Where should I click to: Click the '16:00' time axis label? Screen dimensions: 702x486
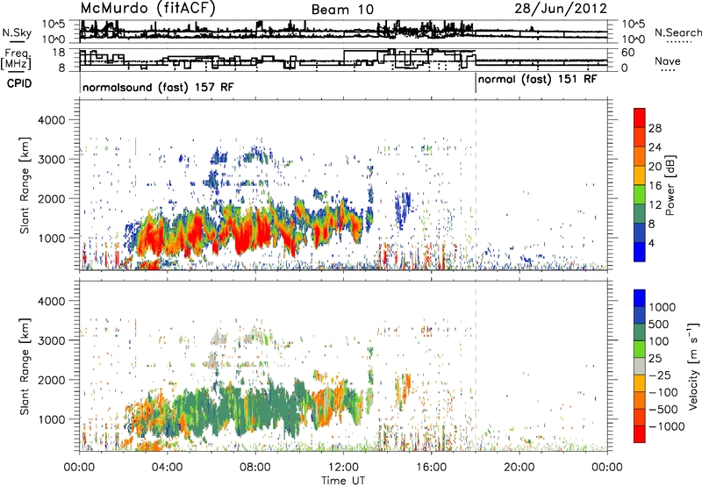tap(431, 468)
